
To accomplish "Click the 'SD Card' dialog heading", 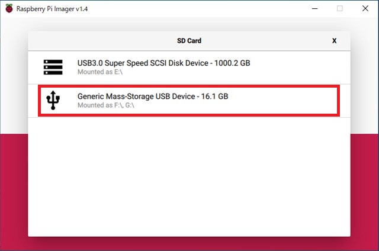I will click(189, 41).
